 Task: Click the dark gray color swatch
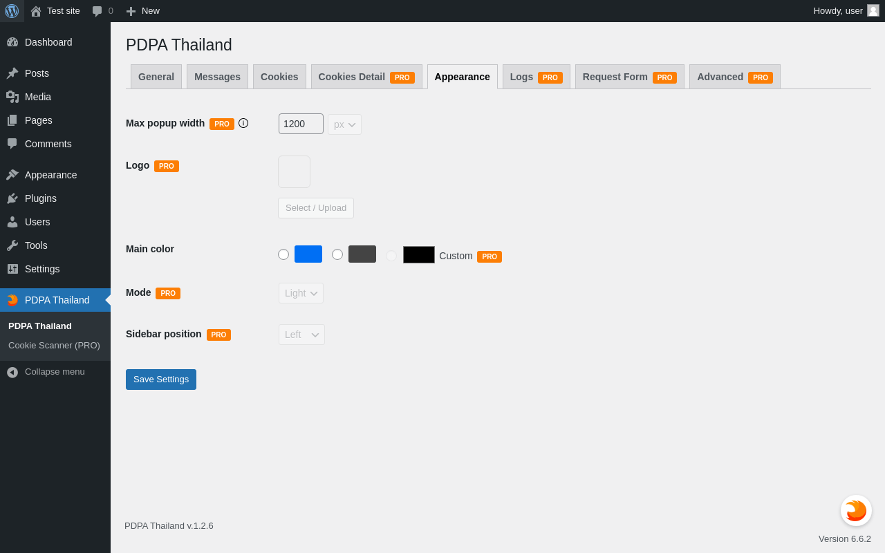click(x=362, y=254)
